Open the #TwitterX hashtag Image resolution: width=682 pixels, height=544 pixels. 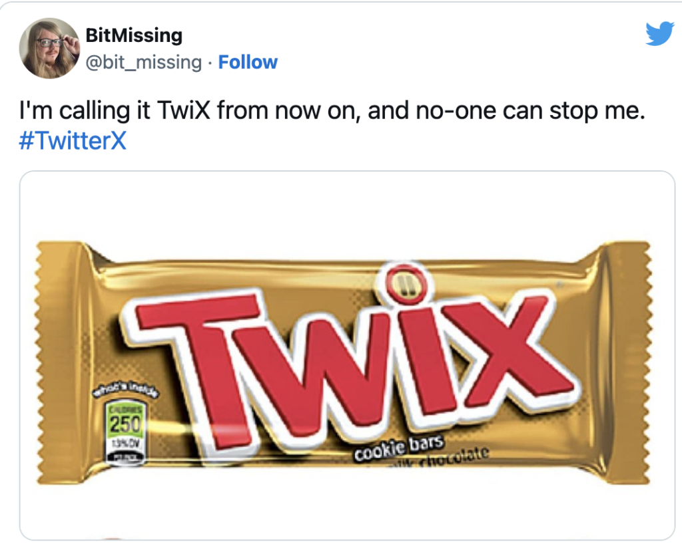point(73,141)
